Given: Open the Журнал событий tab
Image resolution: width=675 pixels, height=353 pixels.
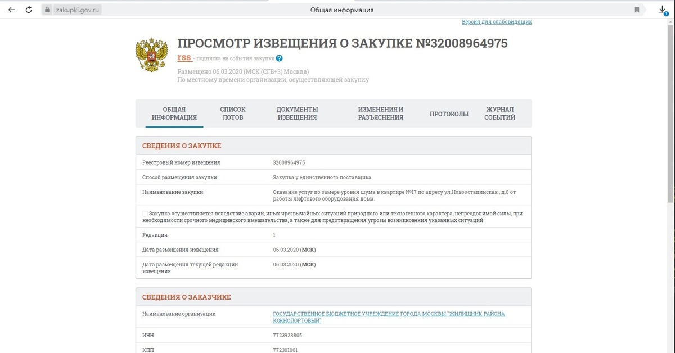Looking at the screenshot, I should pos(499,114).
